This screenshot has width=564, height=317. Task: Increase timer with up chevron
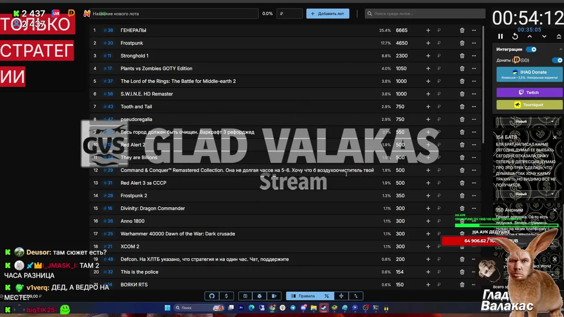[x=530, y=37]
